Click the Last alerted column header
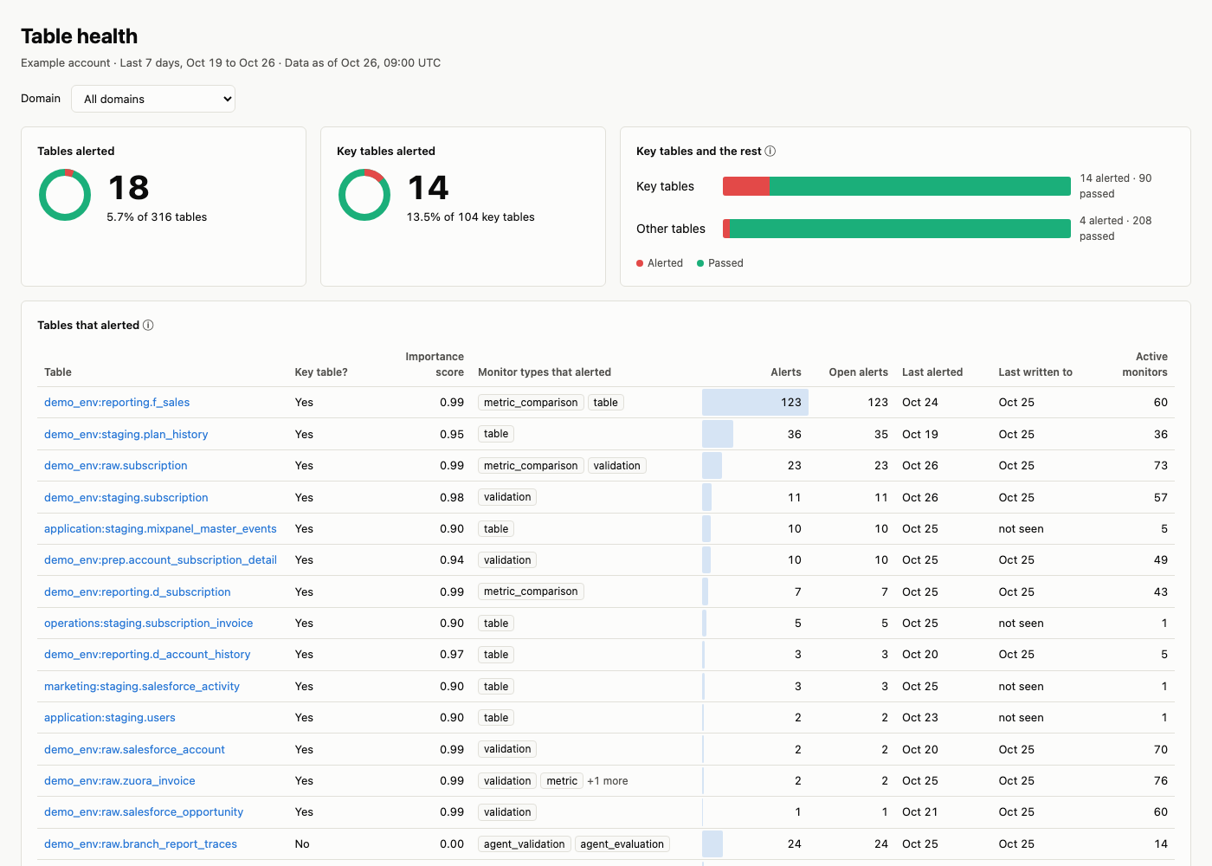Screen dimensions: 1212x866 [932, 372]
